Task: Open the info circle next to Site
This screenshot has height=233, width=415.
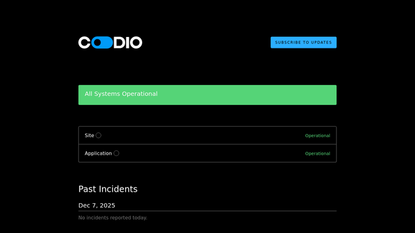Action: click(98, 135)
